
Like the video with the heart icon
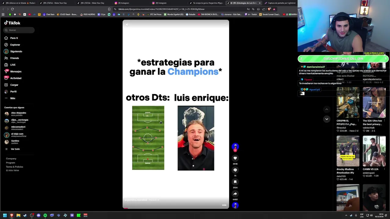235,158
